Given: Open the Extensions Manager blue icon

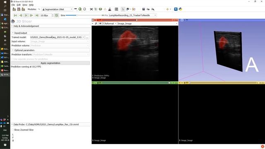Looking at the screenshot, I should (x=176, y=9).
